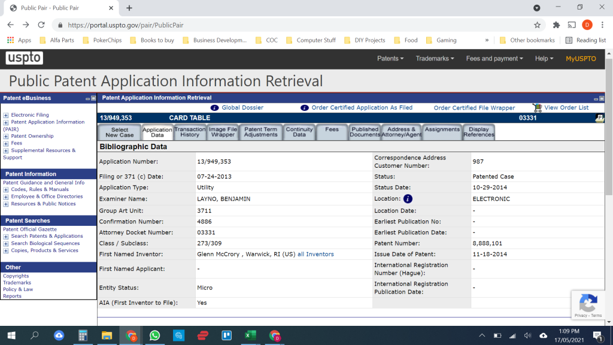Open Trello from the taskbar
Viewport: 613px width, 345px height.
(226, 335)
